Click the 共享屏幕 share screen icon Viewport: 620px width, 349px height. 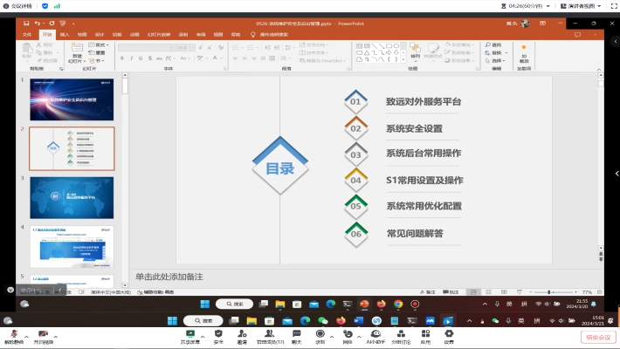coord(189,333)
